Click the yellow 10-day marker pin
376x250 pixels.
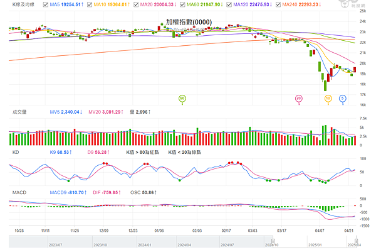(x=328, y=99)
